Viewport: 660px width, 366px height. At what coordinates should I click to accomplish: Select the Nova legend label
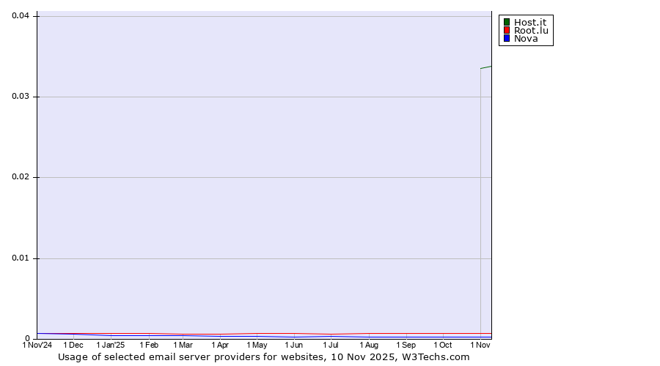tap(526, 38)
